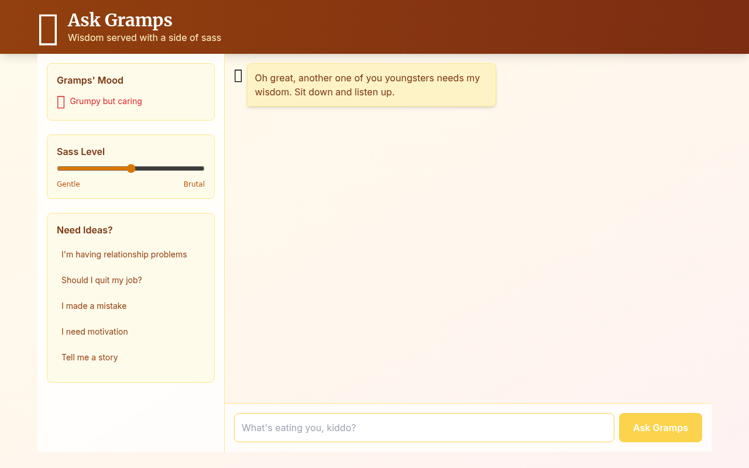Select the suggestion 'I'm having relationship problems'

124,254
